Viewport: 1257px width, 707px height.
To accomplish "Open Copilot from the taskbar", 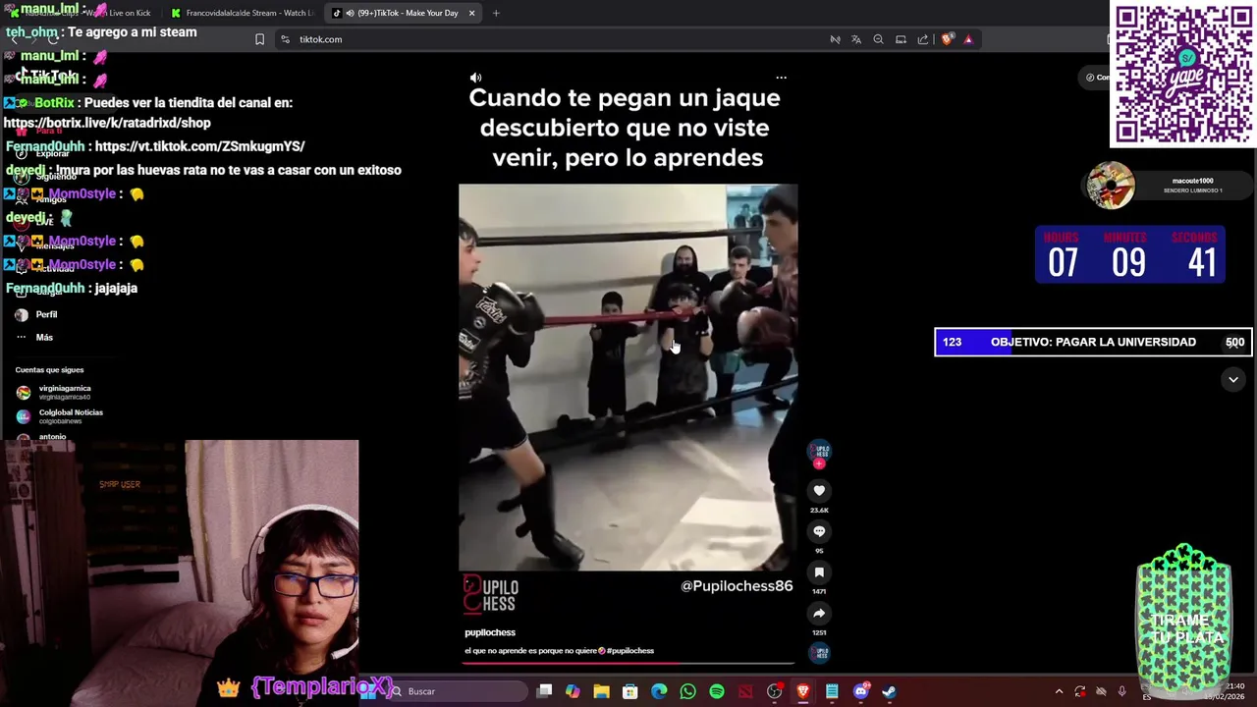I will pyautogui.click(x=573, y=691).
